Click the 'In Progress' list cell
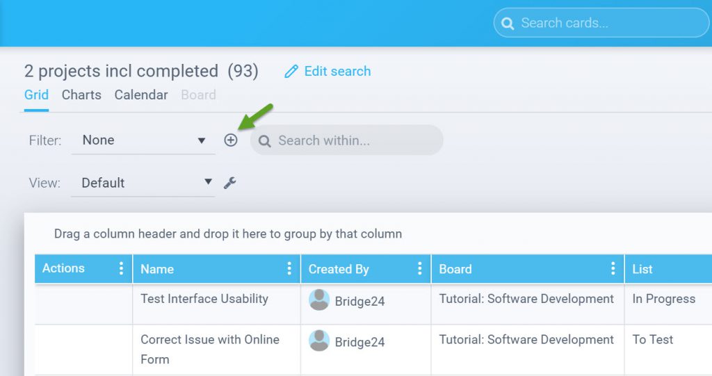 tap(664, 299)
